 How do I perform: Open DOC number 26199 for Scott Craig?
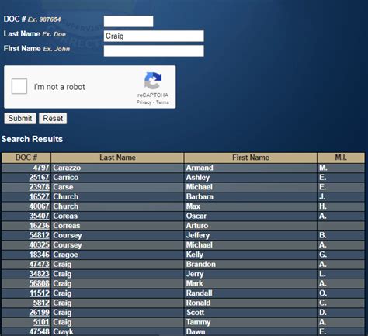39,313
